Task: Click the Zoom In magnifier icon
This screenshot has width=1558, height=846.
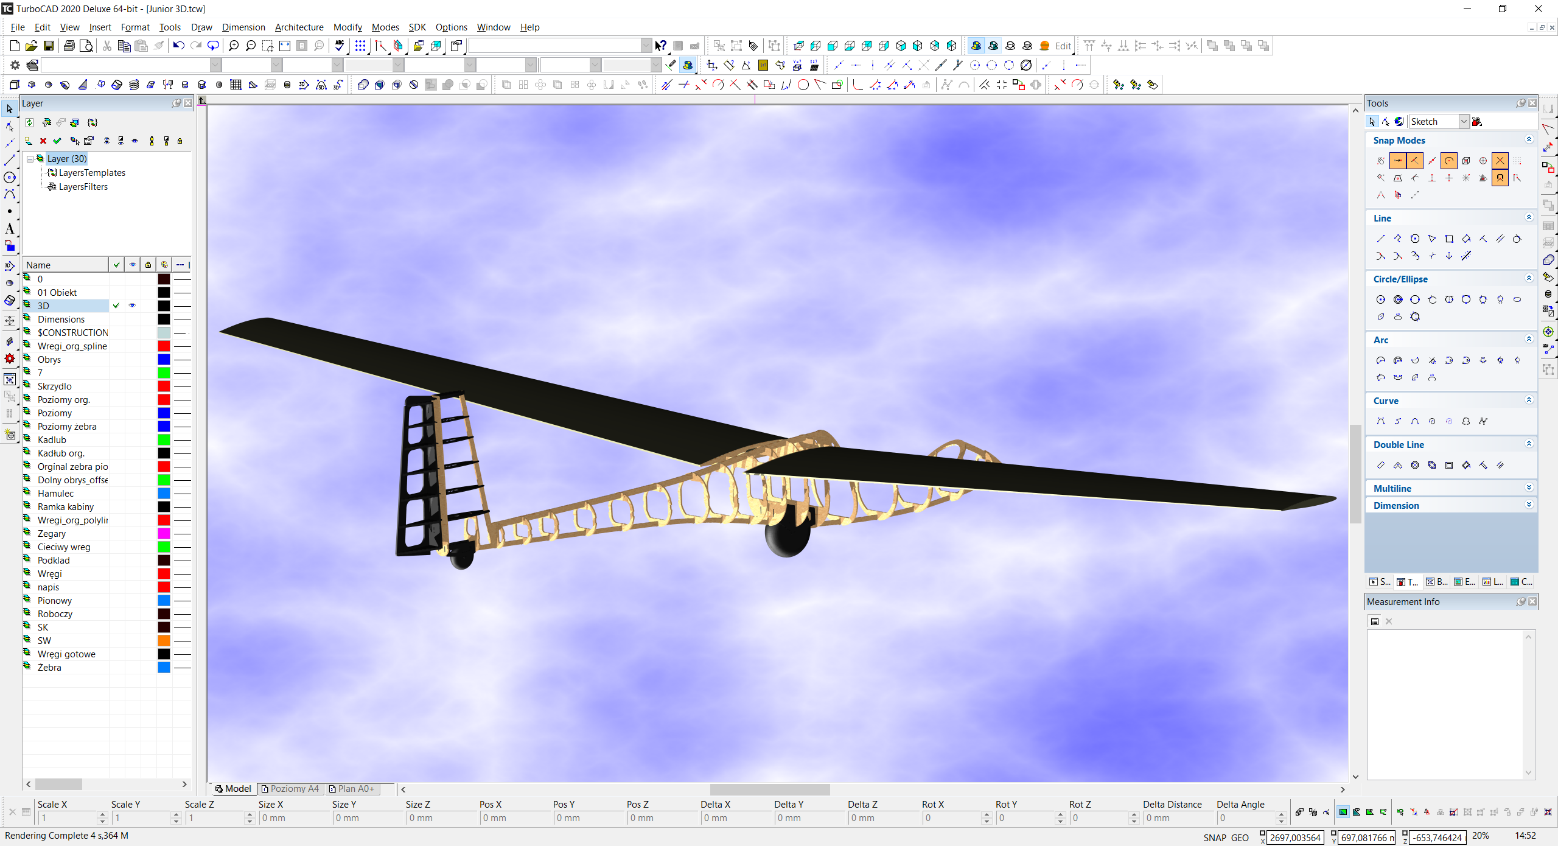Action: tap(233, 46)
